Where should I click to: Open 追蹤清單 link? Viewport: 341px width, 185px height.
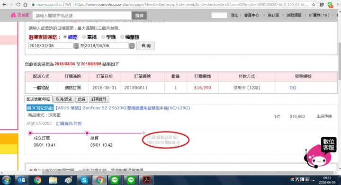294,15
